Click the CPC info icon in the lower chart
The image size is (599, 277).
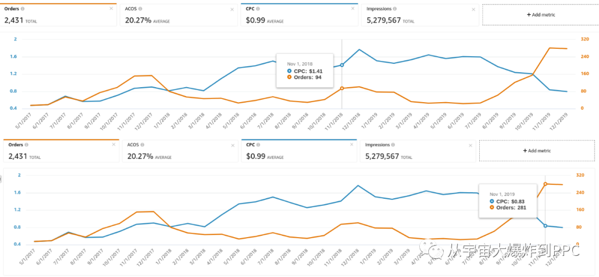pyautogui.click(x=258, y=145)
